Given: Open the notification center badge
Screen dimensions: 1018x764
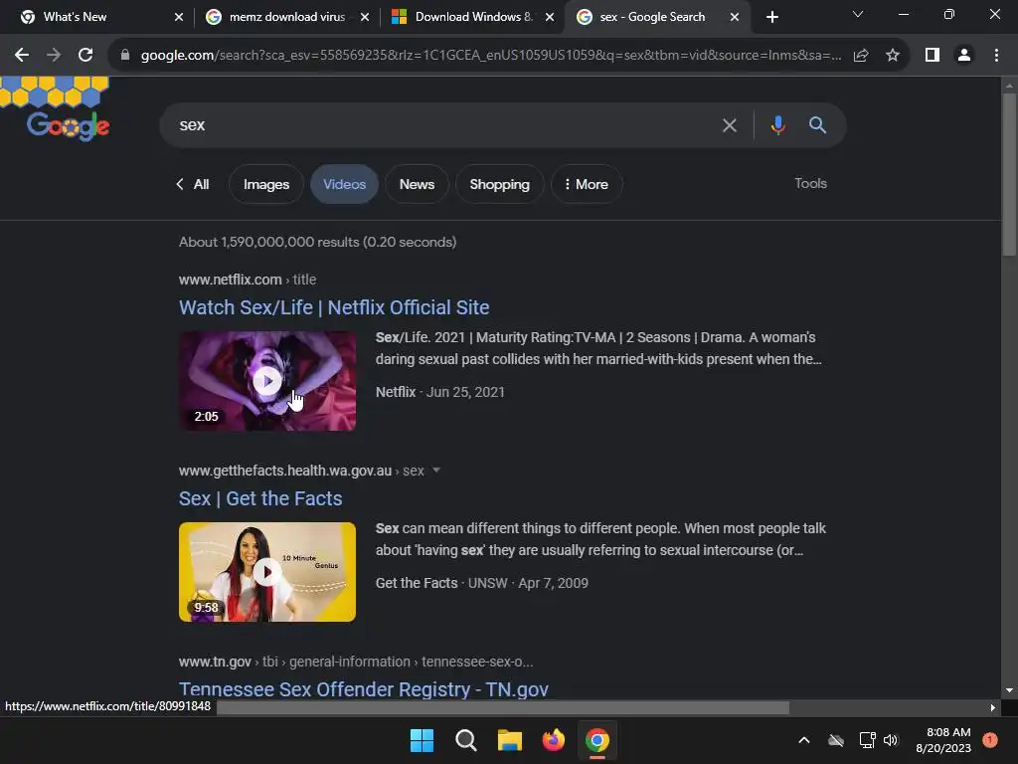Looking at the screenshot, I should tap(990, 740).
